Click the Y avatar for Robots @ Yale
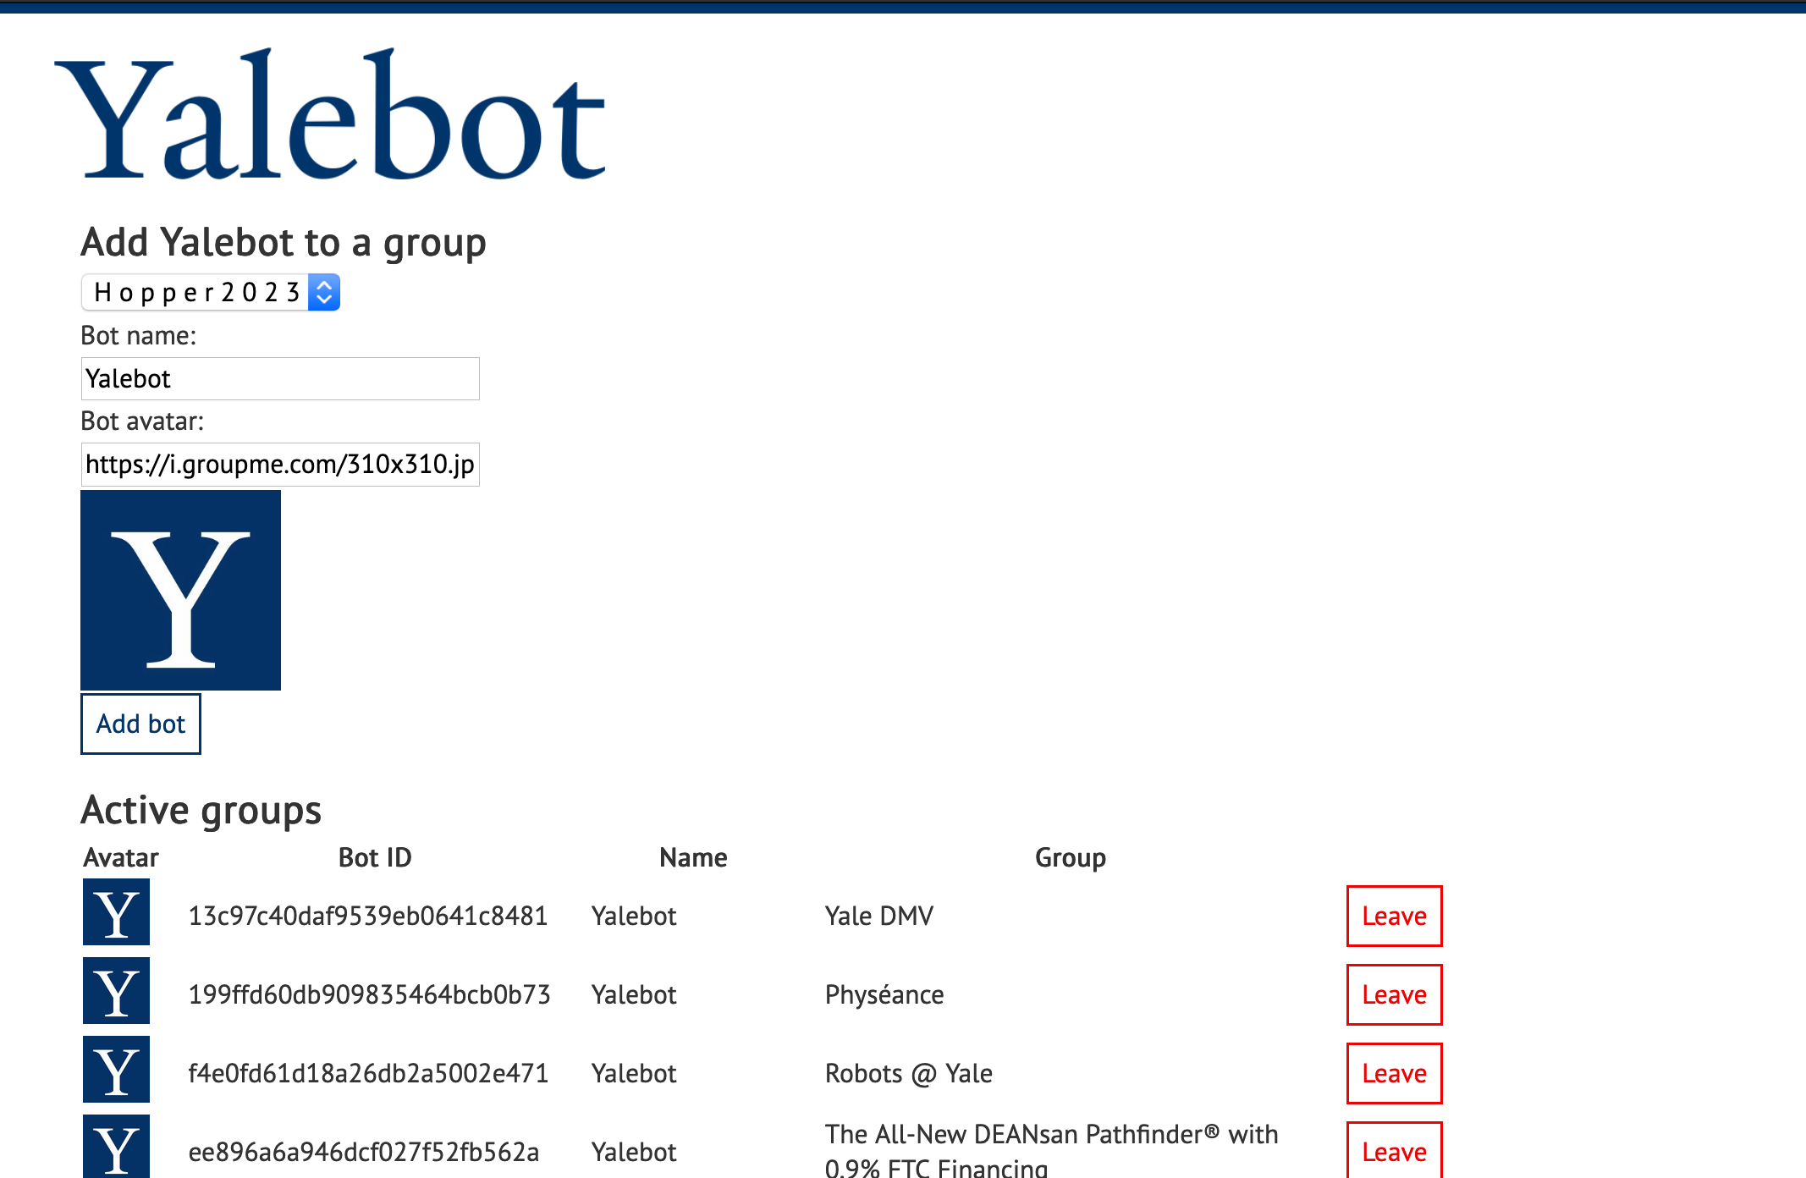Screen dimensions: 1806x1178 (x=116, y=1070)
